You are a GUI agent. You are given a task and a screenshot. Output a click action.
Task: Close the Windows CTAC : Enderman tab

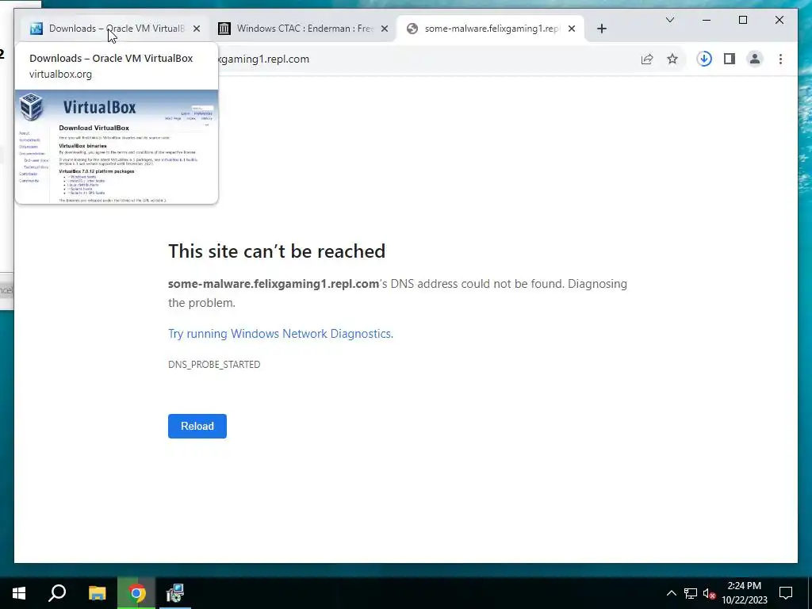click(385, 29)
